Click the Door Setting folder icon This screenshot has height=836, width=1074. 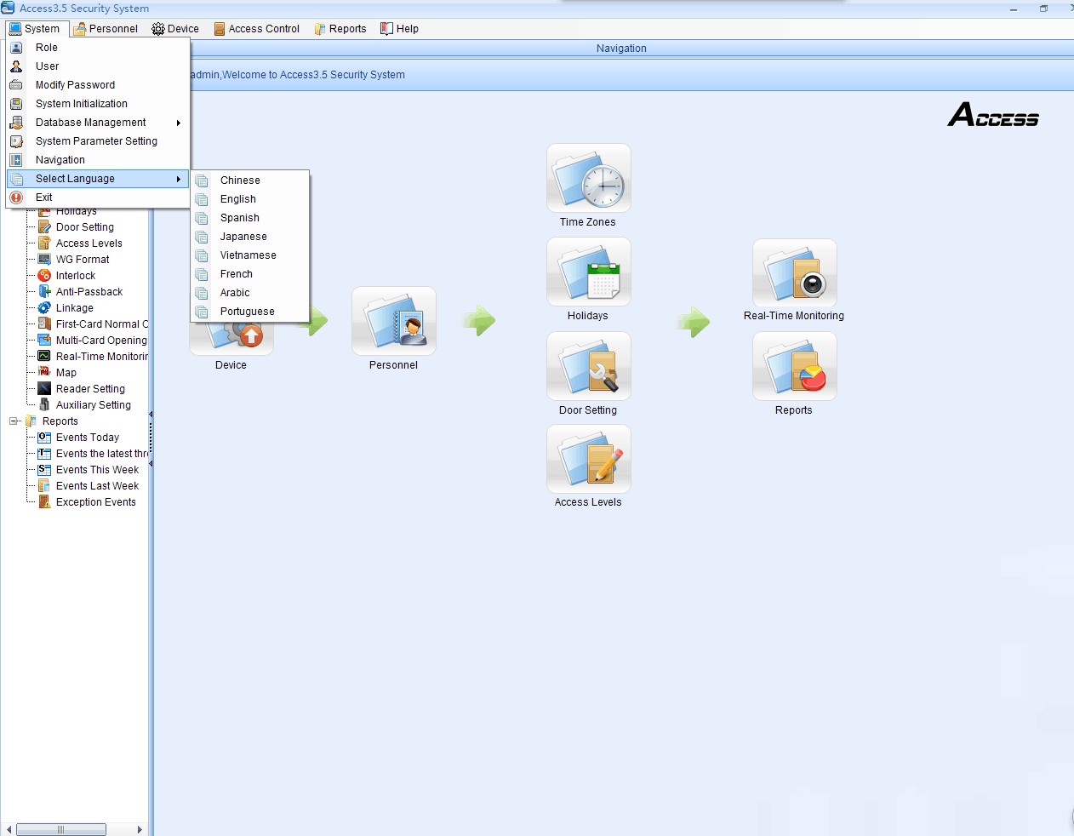(588, 367)
